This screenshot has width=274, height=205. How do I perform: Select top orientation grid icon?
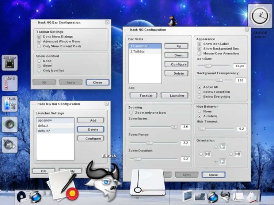[x=222, y=147]
